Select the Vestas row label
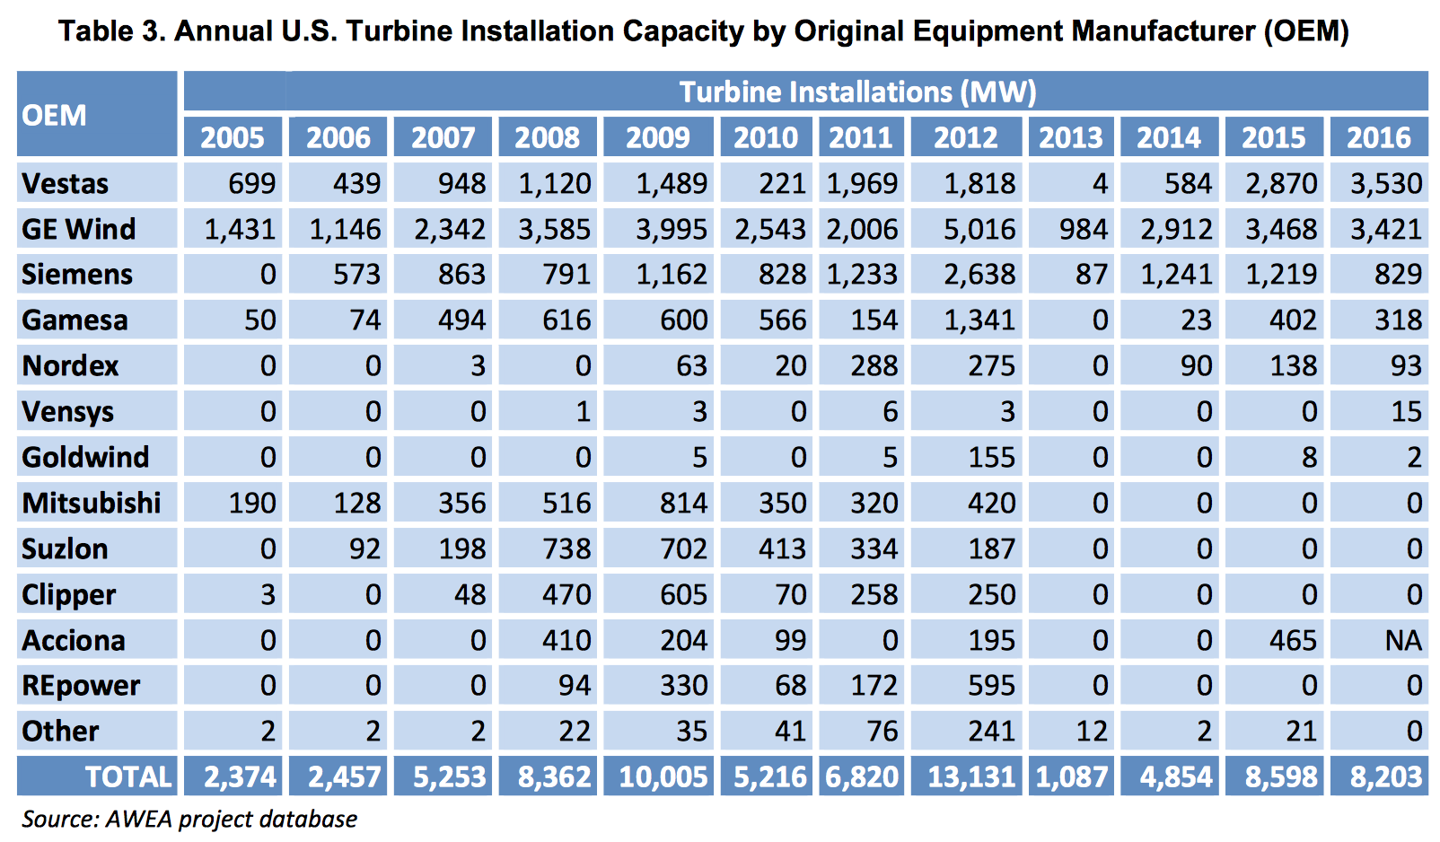 tap(66, 183)
